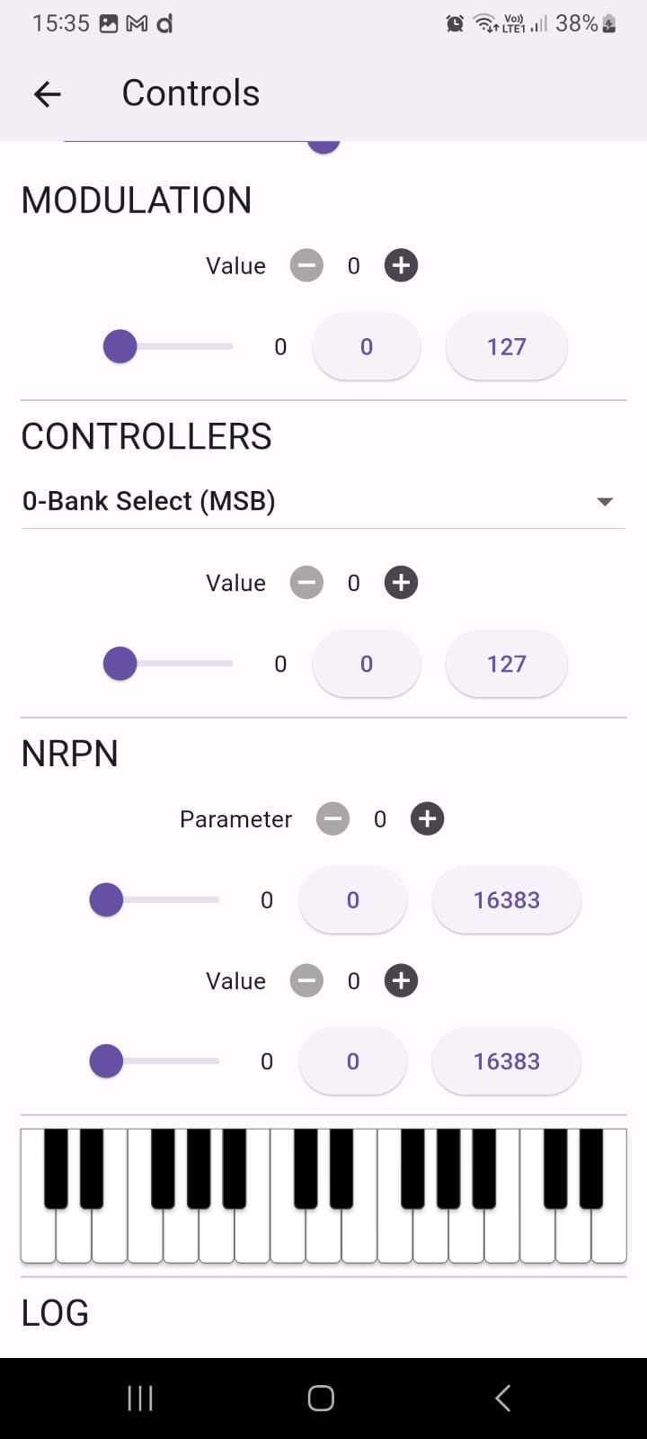
Task: Decrease the NRPN Value with minus
Action: pos(306,980)
